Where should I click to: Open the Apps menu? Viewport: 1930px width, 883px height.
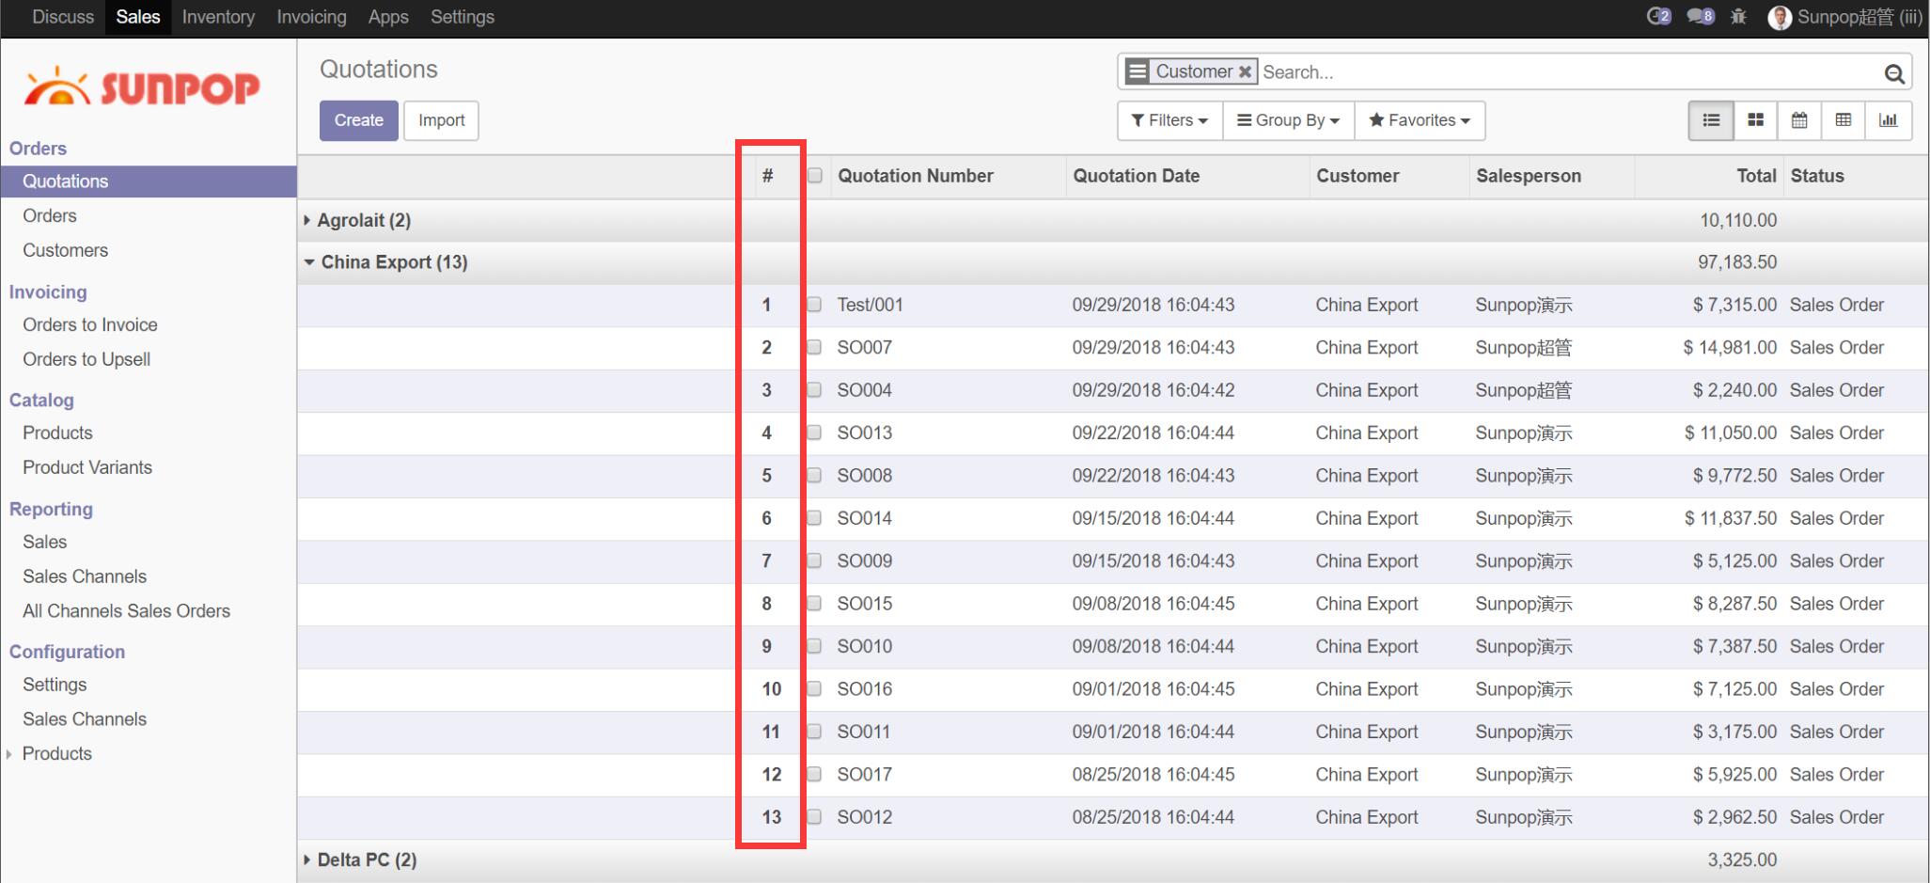388,17
